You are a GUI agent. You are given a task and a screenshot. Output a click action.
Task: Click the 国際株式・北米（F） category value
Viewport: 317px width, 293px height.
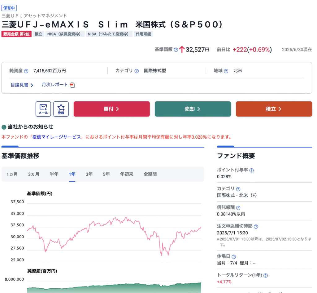pyautogui.click(x=237, y=195)
